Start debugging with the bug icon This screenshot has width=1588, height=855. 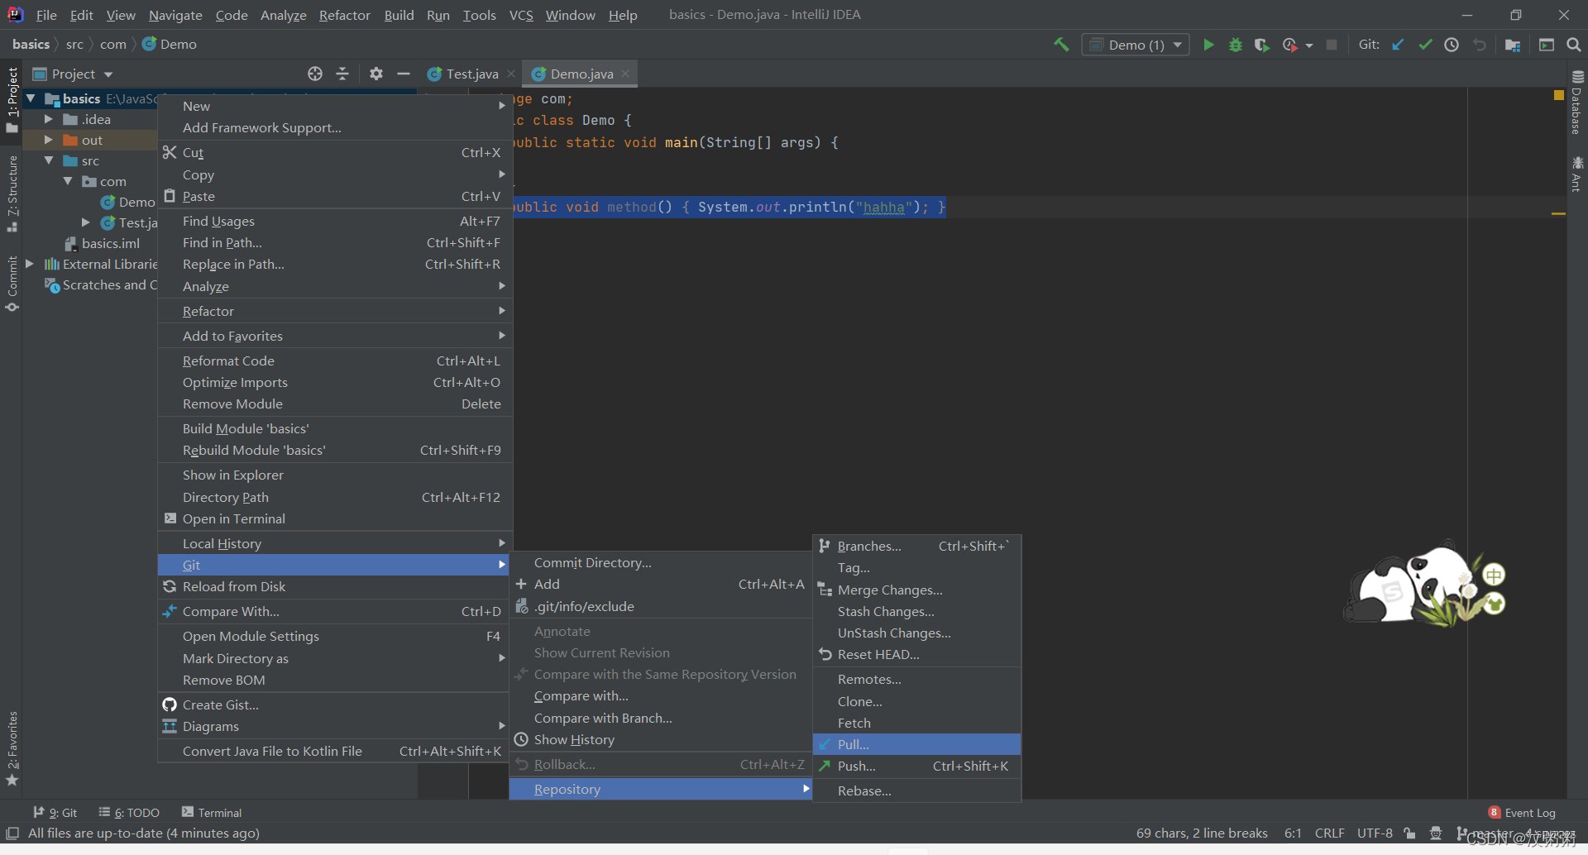[x=1236, y=45]
